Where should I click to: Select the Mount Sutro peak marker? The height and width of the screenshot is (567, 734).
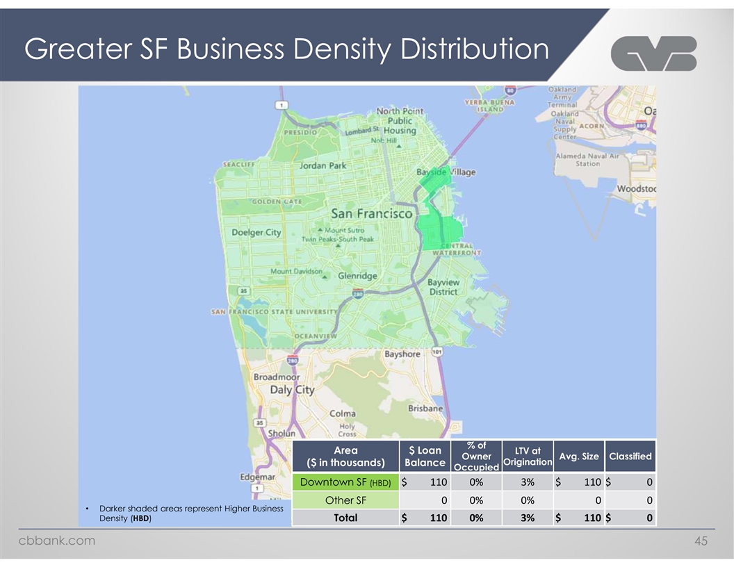pos(320,230)
